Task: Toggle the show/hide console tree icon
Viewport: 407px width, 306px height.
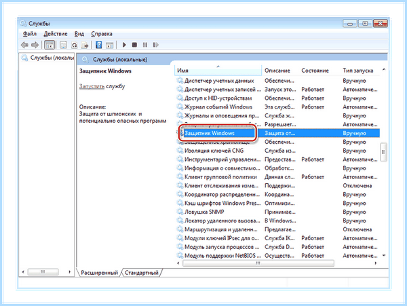Action: [x=50, y=45]
